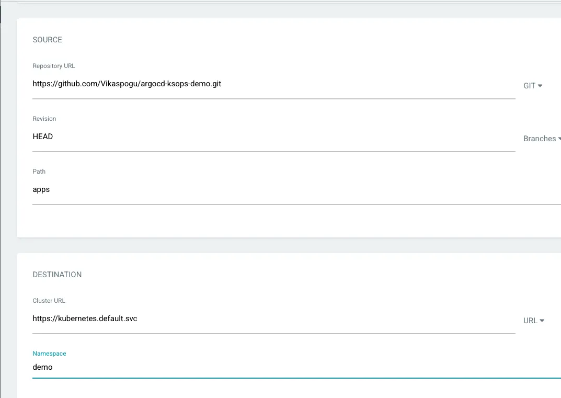Click the Cluster URL field label

pos(49,301)
